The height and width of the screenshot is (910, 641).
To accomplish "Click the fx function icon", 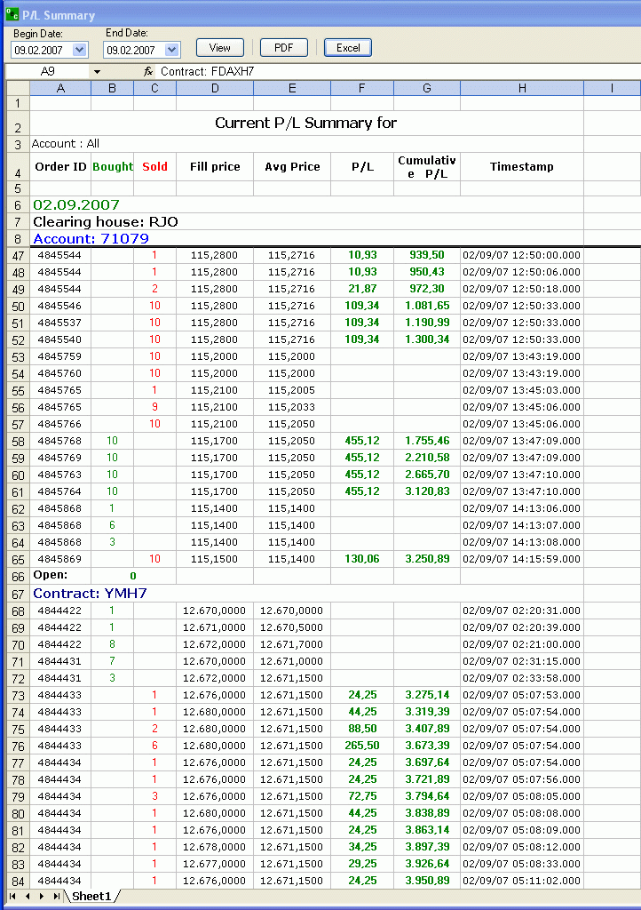I will coord(148,71).
